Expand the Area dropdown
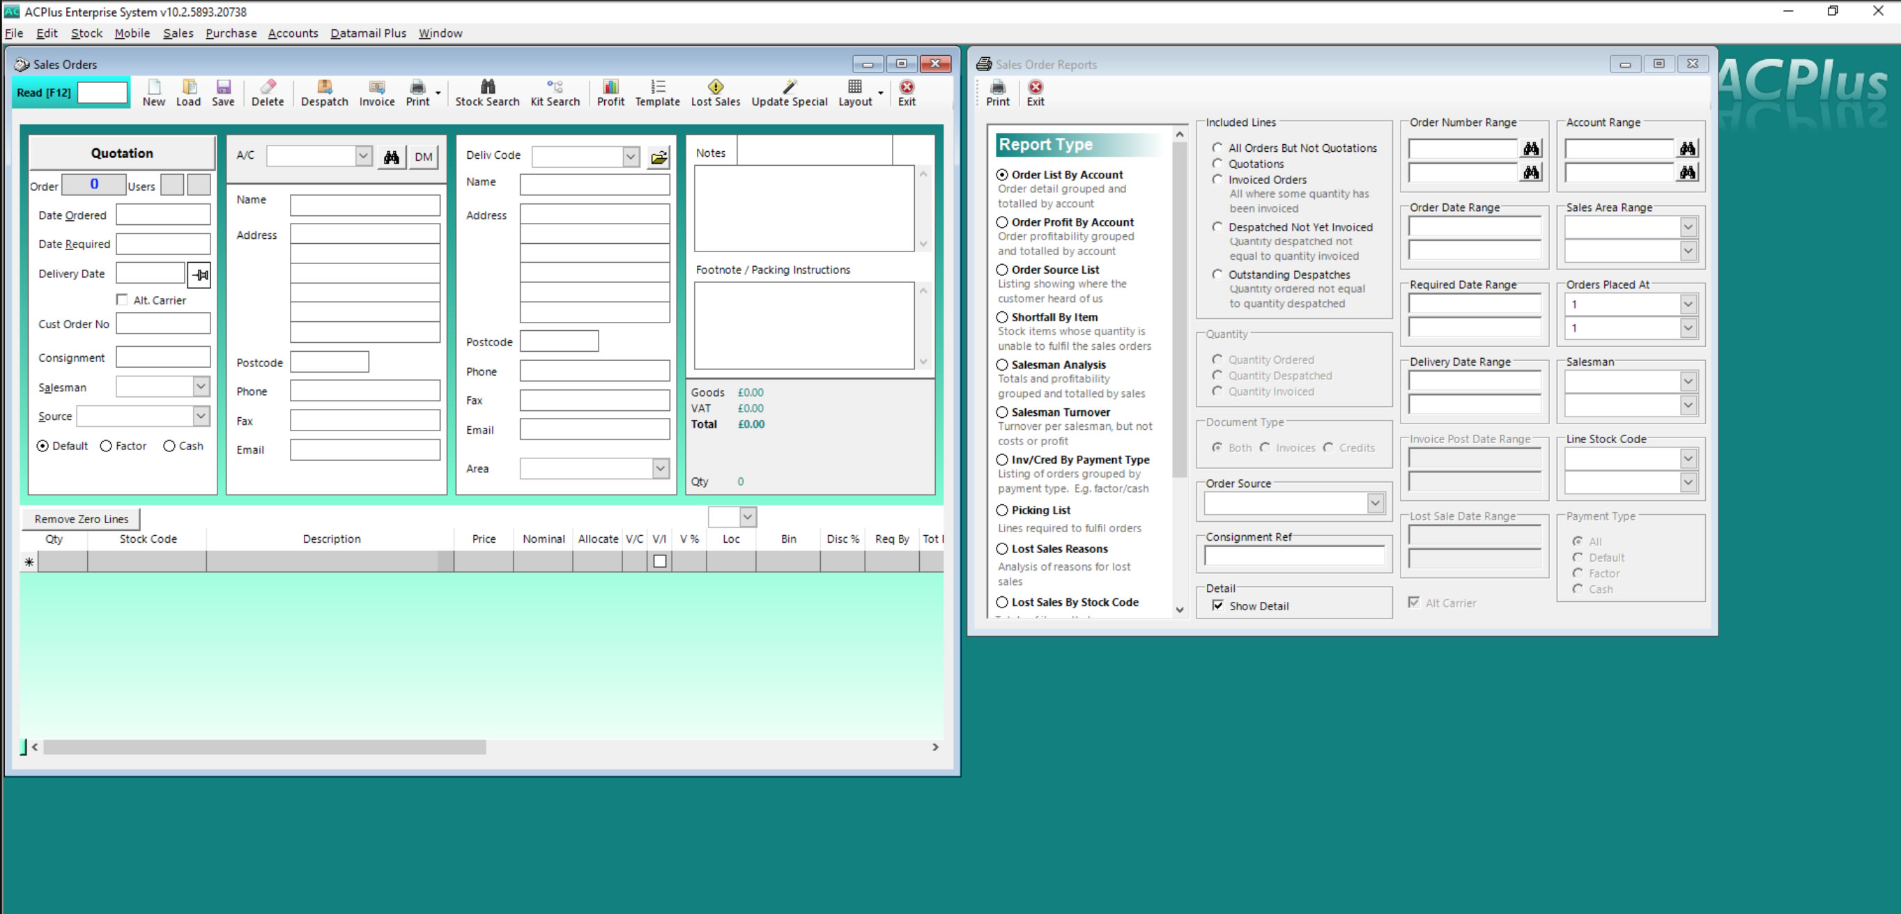Image resolution: width=1901 pixels, height=914 pixels. click(x=661, y=467)
